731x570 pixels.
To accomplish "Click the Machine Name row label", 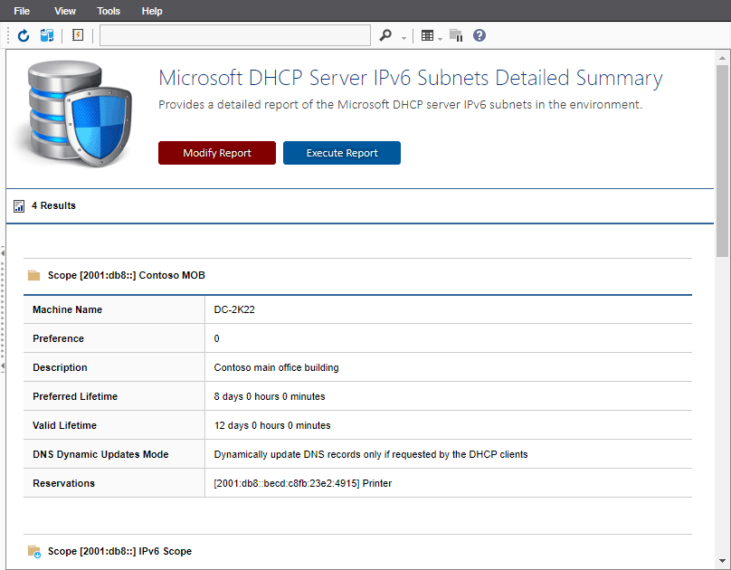I will tap(67, 309).
